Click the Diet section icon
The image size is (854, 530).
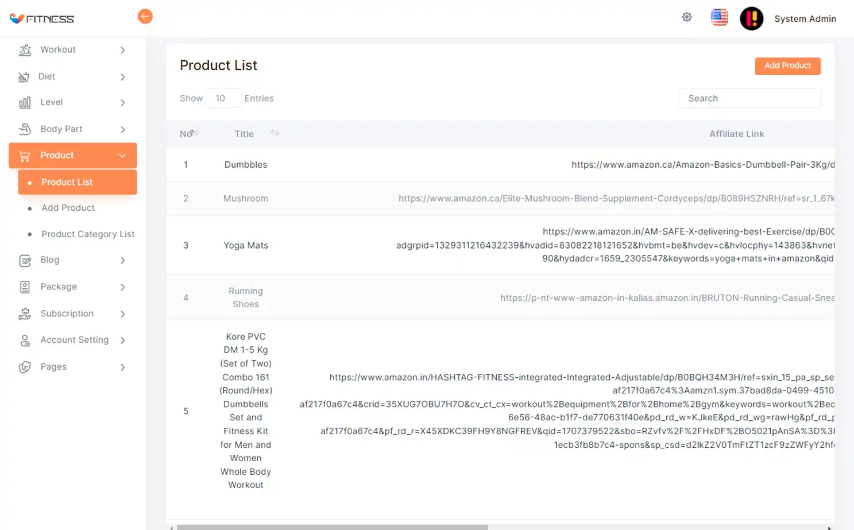click(x=25, y=76)
